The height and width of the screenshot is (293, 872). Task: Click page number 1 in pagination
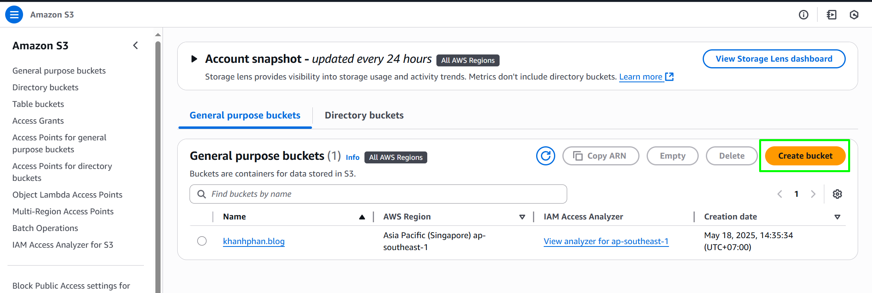[x=796, y=194]
